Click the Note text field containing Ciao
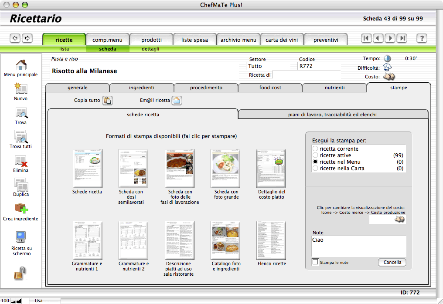This screenshot has height=304, width=443. [359, 246]
